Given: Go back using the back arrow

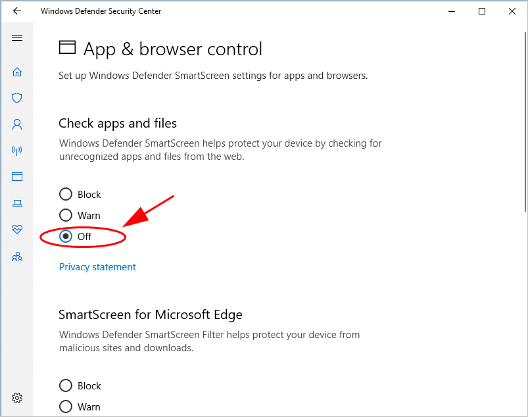Looking at the screenshot, I should 17,11.
